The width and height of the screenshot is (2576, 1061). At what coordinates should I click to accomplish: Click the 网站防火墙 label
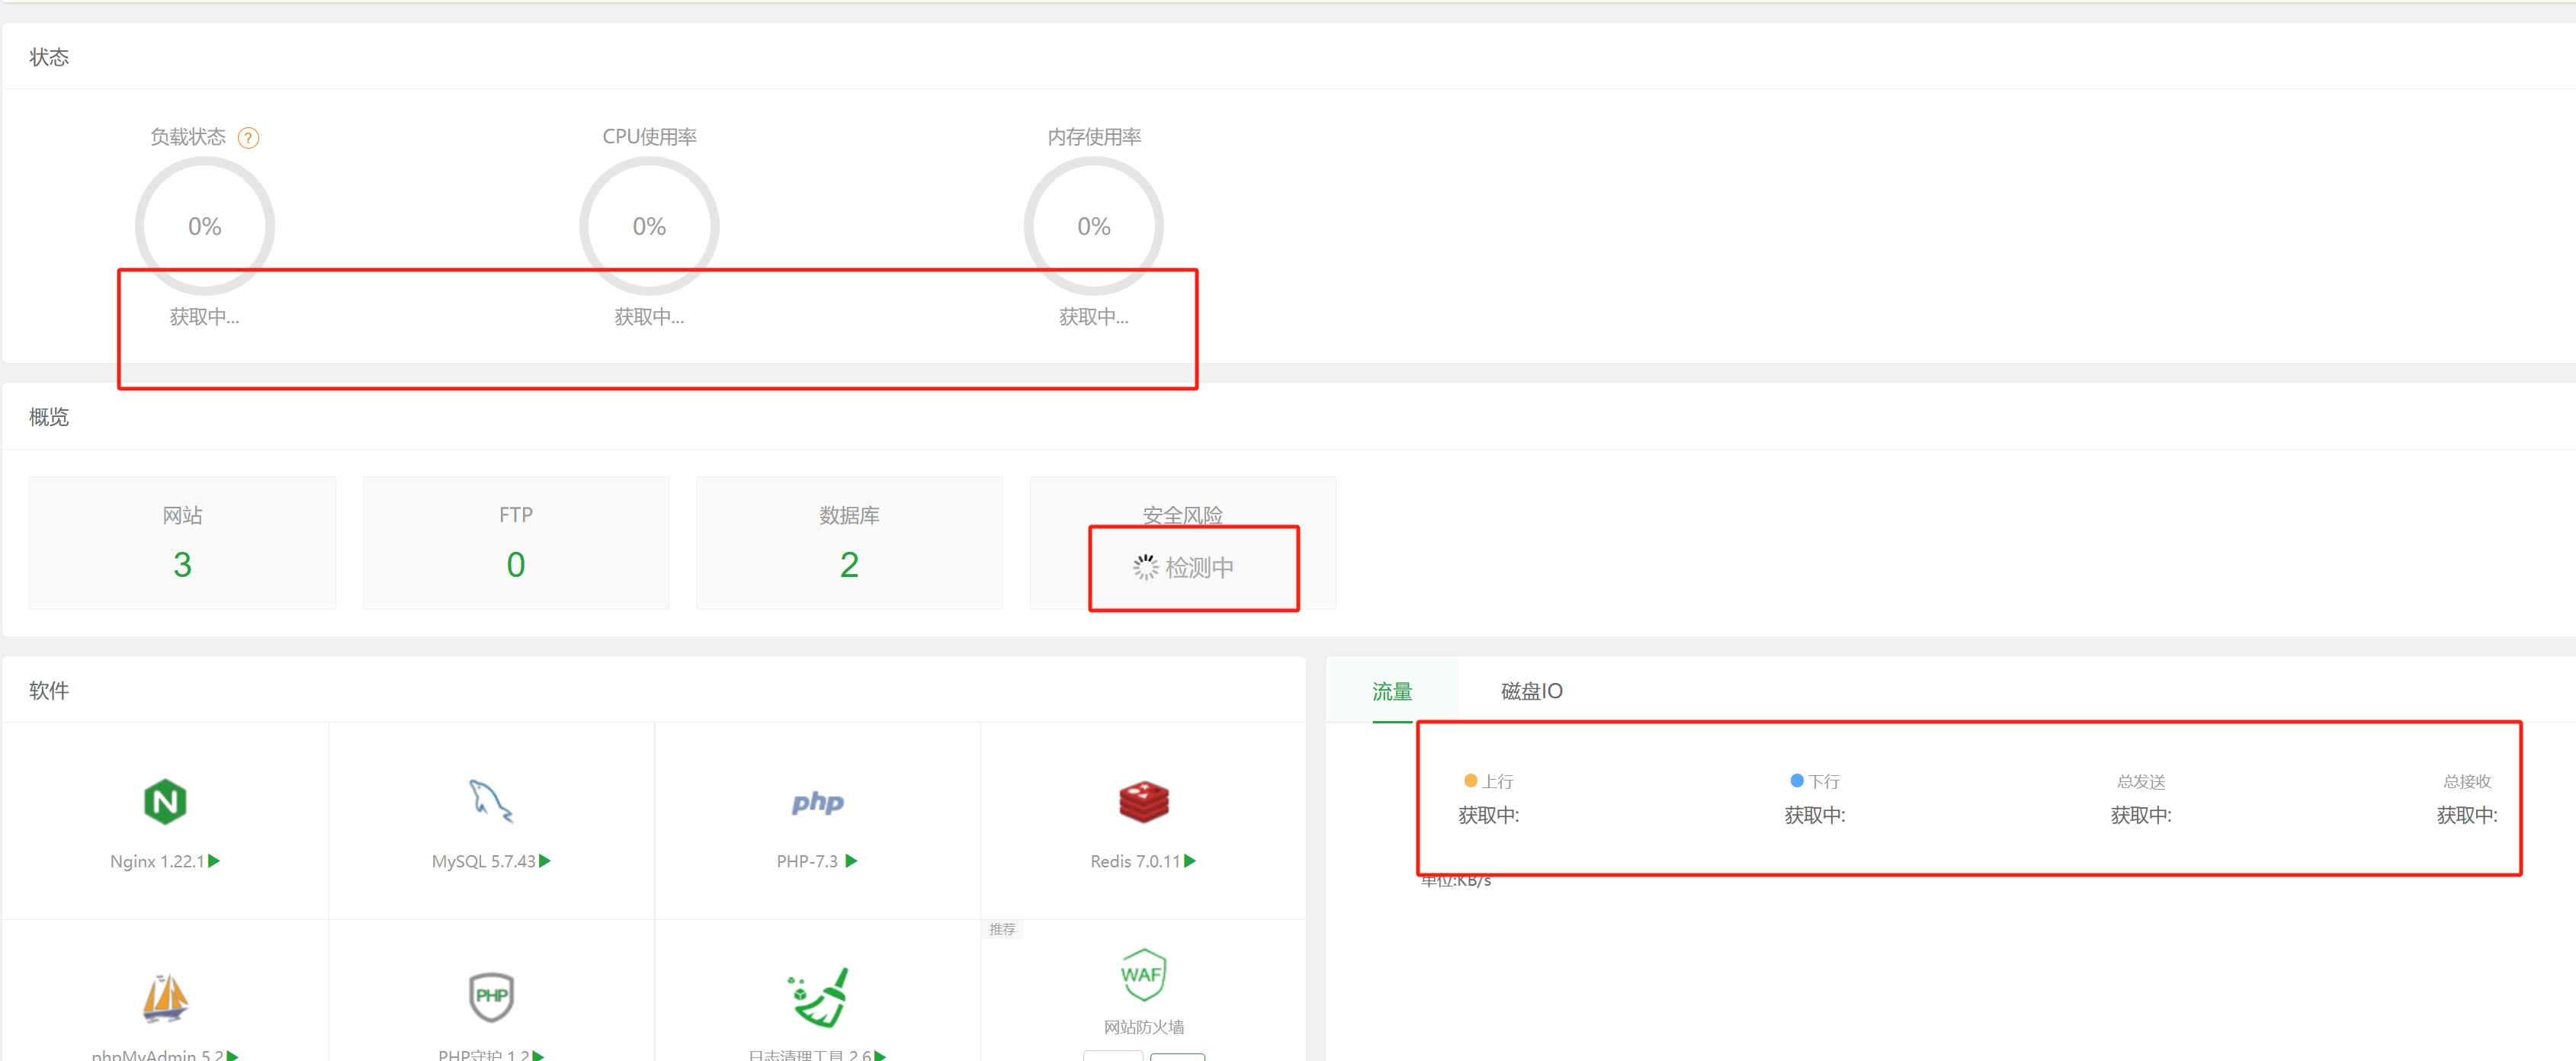click(1143, 1027)
